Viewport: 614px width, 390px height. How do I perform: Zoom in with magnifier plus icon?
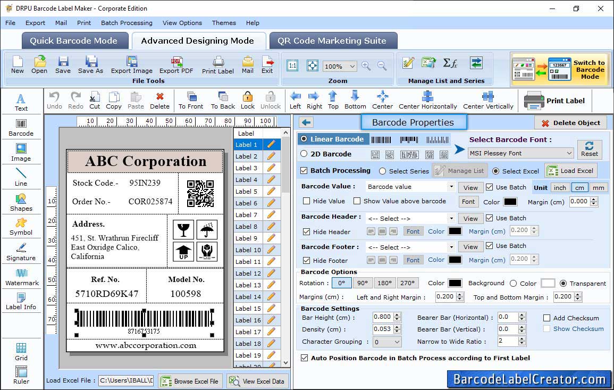tap(366, 65)
